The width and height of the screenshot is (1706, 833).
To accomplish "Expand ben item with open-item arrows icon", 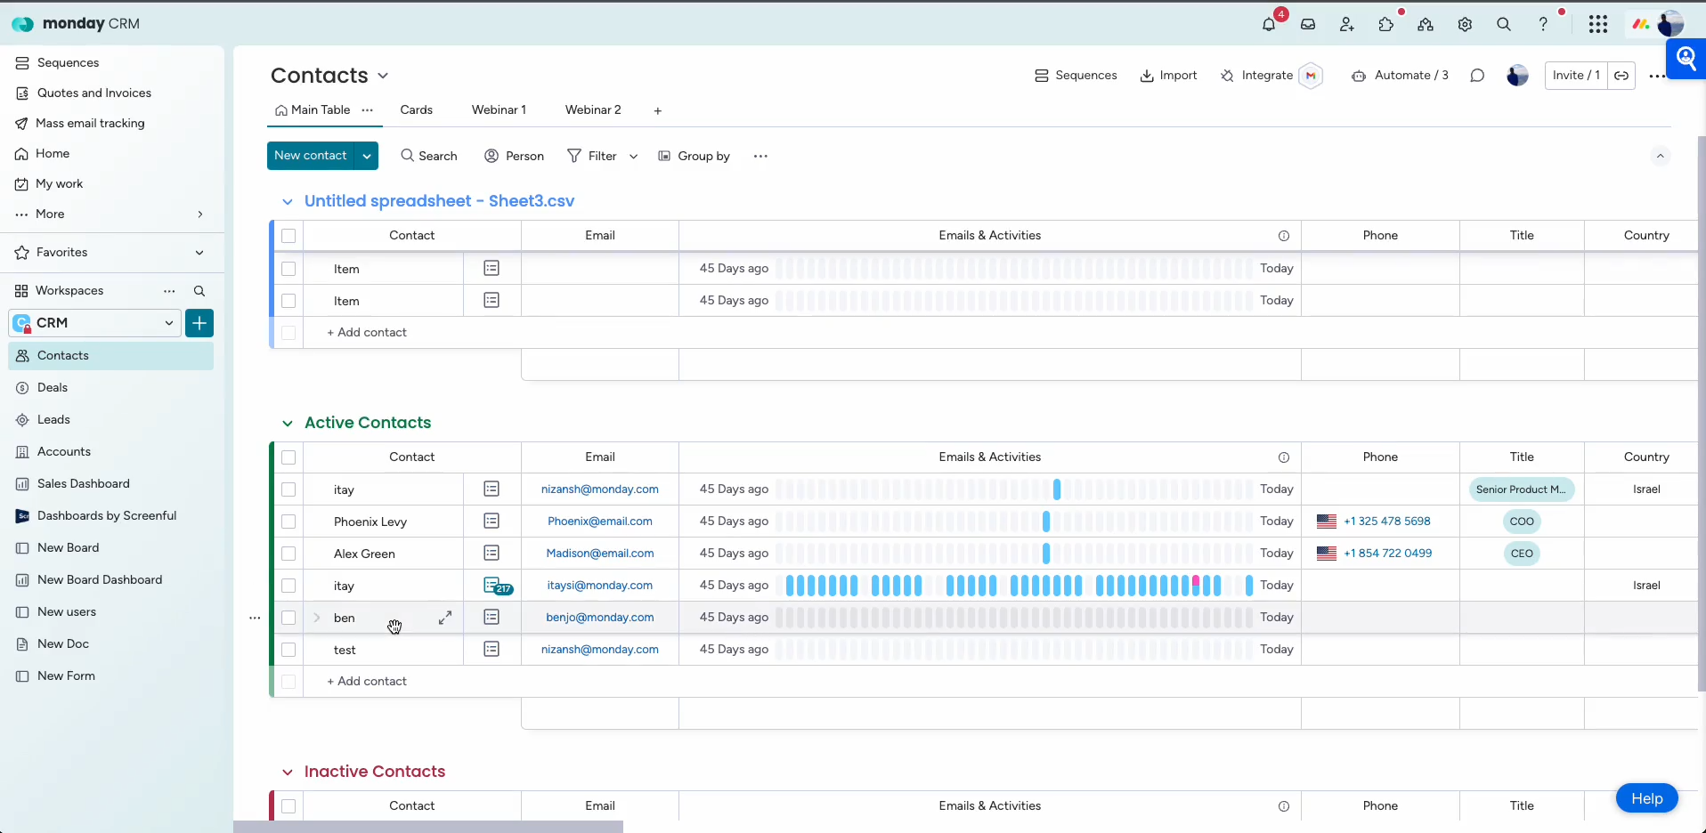I will tap(445, 618).
